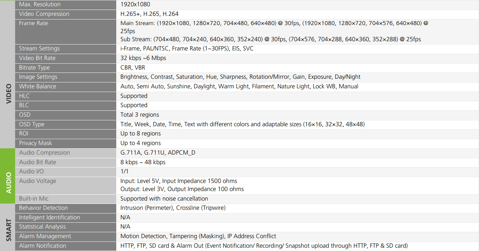Select the Behavior Detection label cell
Viewport: 479px width, 251px height.
pyautogui.click(x=43, y=208)
